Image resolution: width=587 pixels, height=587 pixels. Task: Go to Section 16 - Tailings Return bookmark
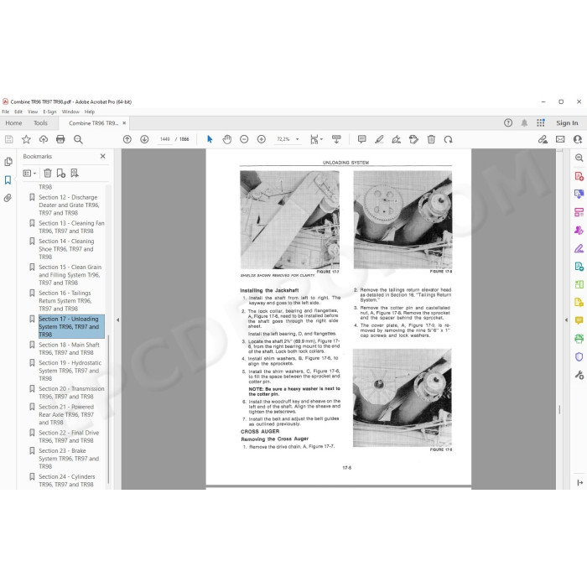[x=65, y=300]
